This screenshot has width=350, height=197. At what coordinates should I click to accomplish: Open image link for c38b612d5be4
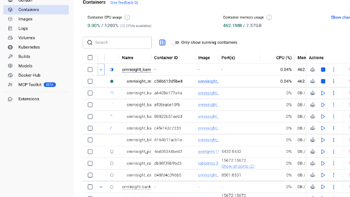[x=208, y=81]
